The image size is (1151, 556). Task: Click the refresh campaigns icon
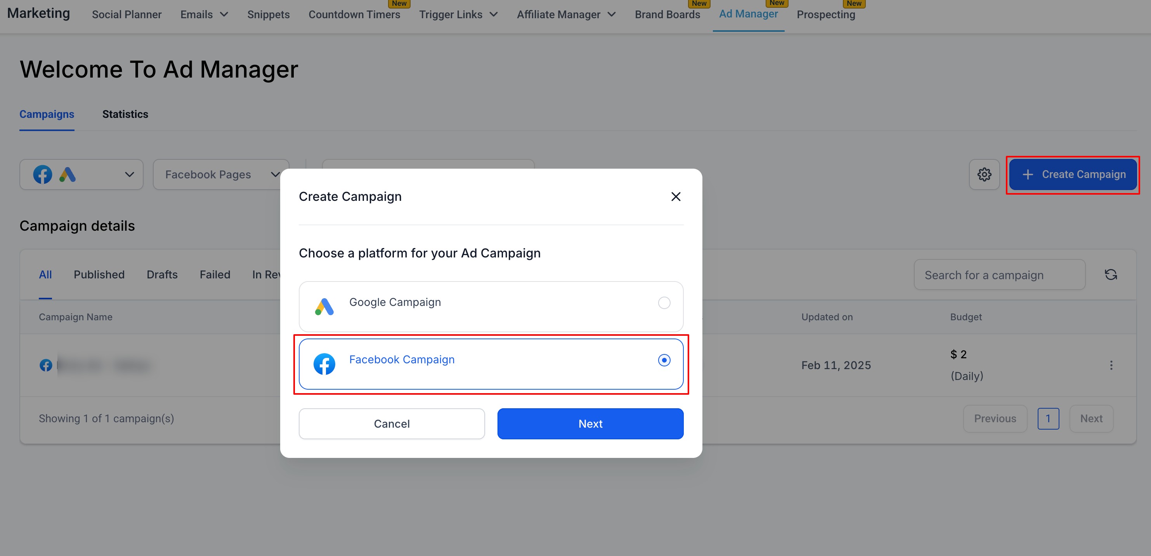1111,275
